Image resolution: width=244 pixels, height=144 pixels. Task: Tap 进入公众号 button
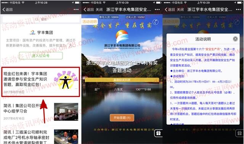(41, 56)
